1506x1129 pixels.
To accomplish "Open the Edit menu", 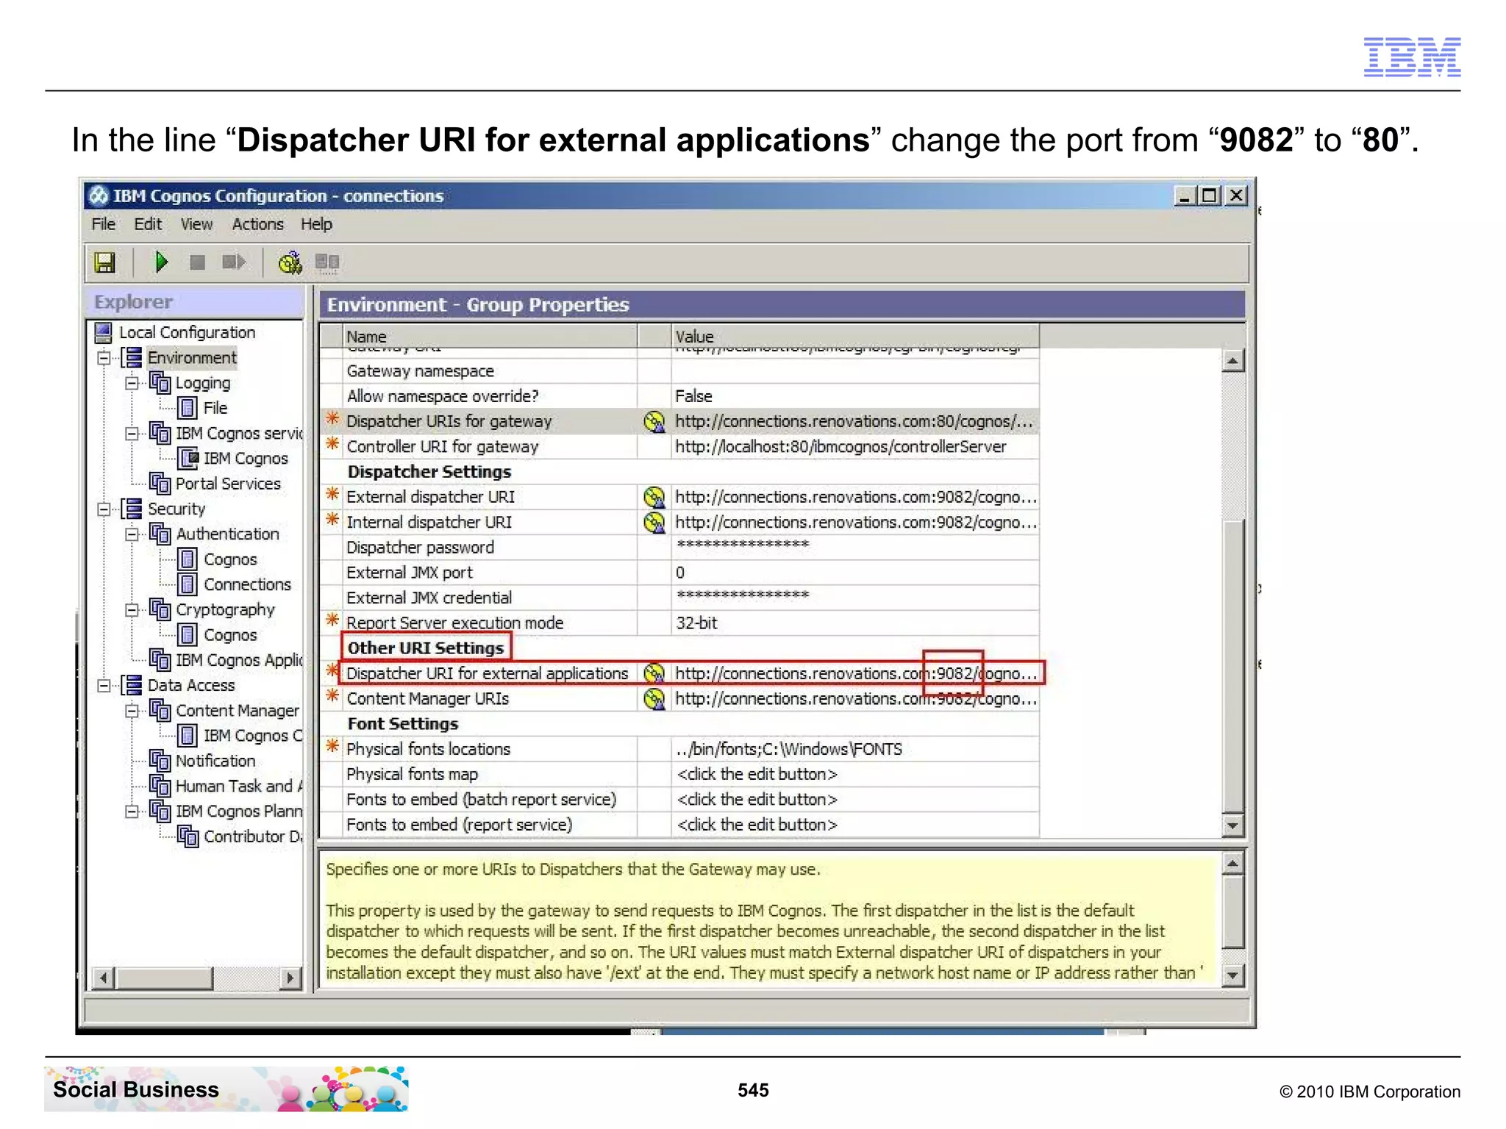I will click(148, 224).
